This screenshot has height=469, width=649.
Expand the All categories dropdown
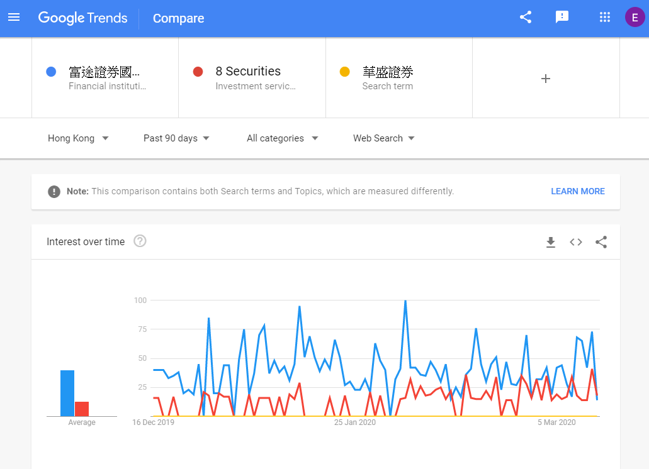[282, 138]
